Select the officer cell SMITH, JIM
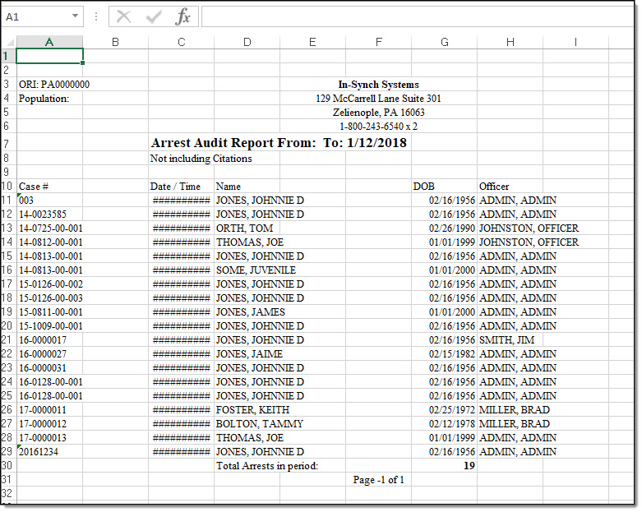642x512 pixels. pyautogui.click(x=506, y=340)
